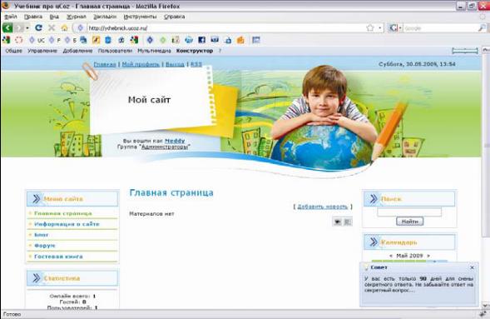Click the 'Мой сайт' site title
The image size is (490, 319).
149,100
